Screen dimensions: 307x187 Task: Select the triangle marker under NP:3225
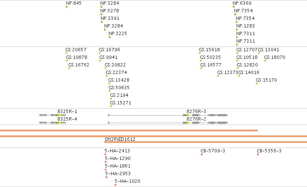tap(109, 37)
